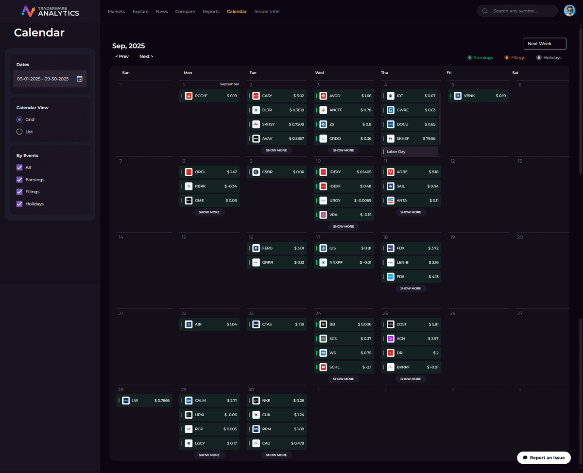Disable the Holidays events checkbox

pos(19,204)
